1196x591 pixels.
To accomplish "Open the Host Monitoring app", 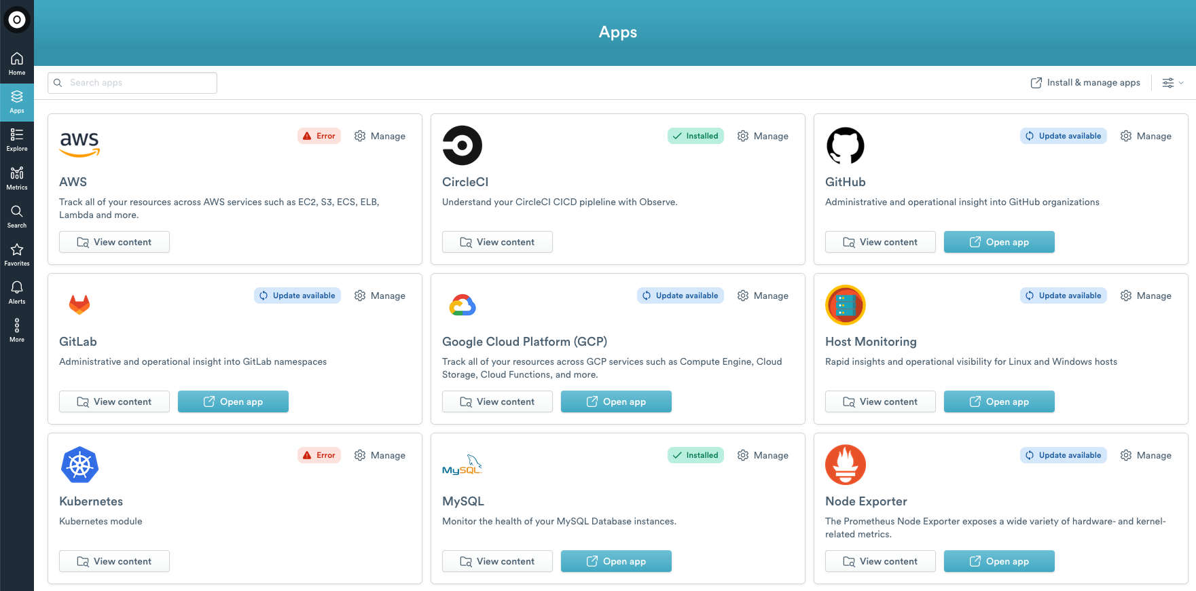I will click(999, 401).
